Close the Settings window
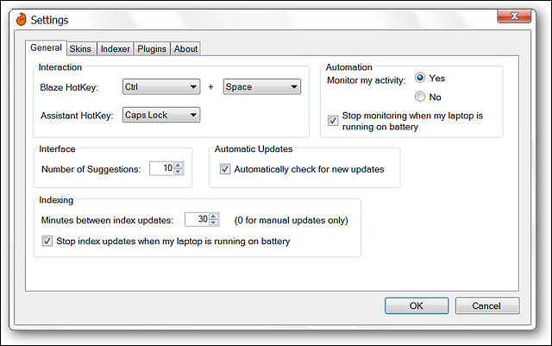The height and width of the screenshot is (346, 552). (514, 16)
